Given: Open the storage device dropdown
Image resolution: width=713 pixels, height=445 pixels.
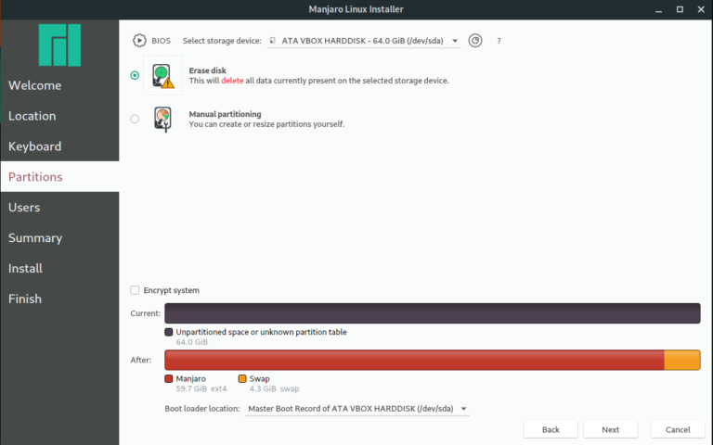Looking at the screenshot, I should (x=364, y=41).
